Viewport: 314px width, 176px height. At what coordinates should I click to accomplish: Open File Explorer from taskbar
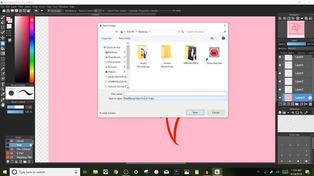pos(96,172)
